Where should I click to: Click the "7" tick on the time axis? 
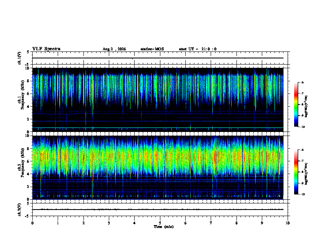(x=211, y=223)
